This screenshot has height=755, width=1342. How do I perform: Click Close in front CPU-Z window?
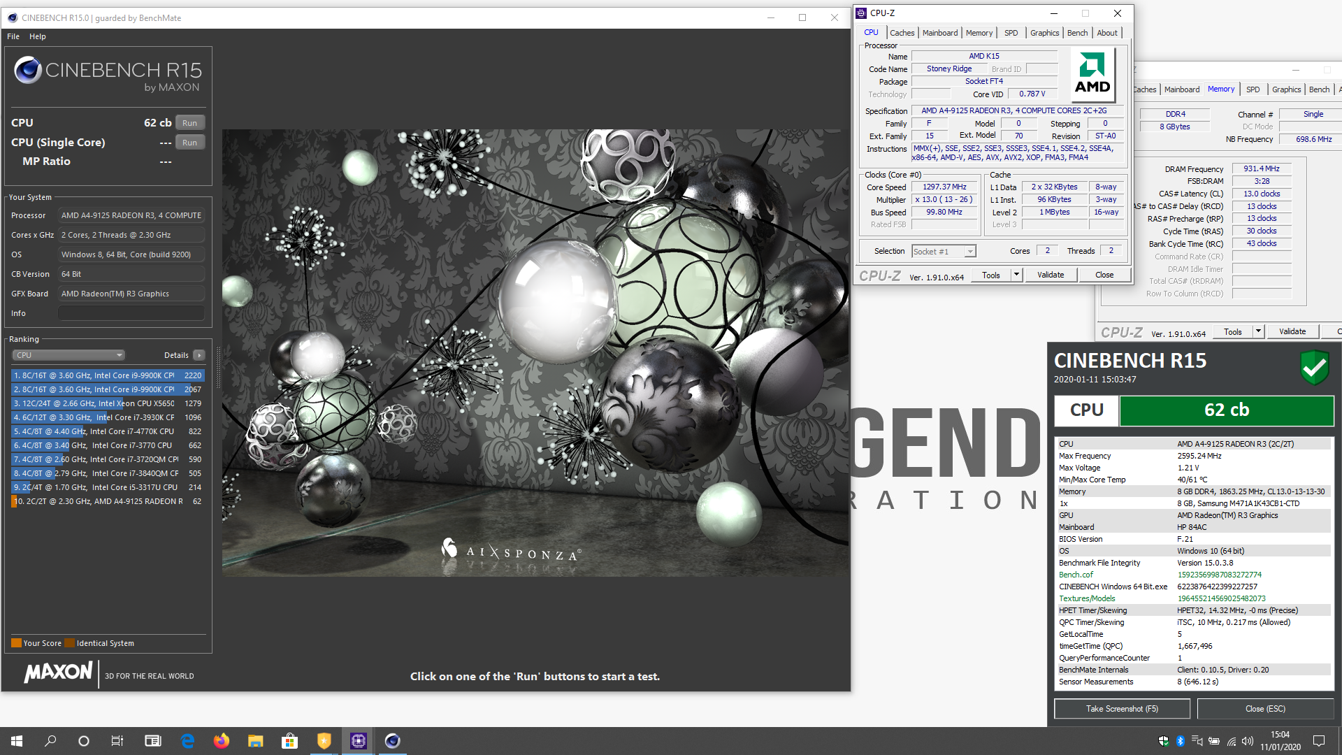[x=1104, y=275]
